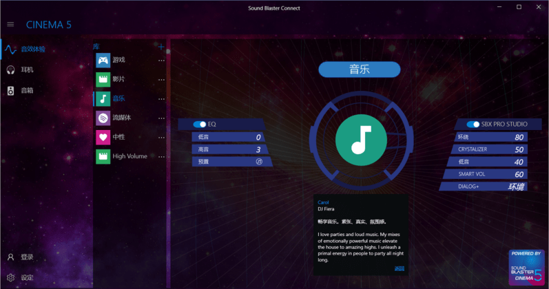Select the 中性 heart profile icon

coord(103,137)
